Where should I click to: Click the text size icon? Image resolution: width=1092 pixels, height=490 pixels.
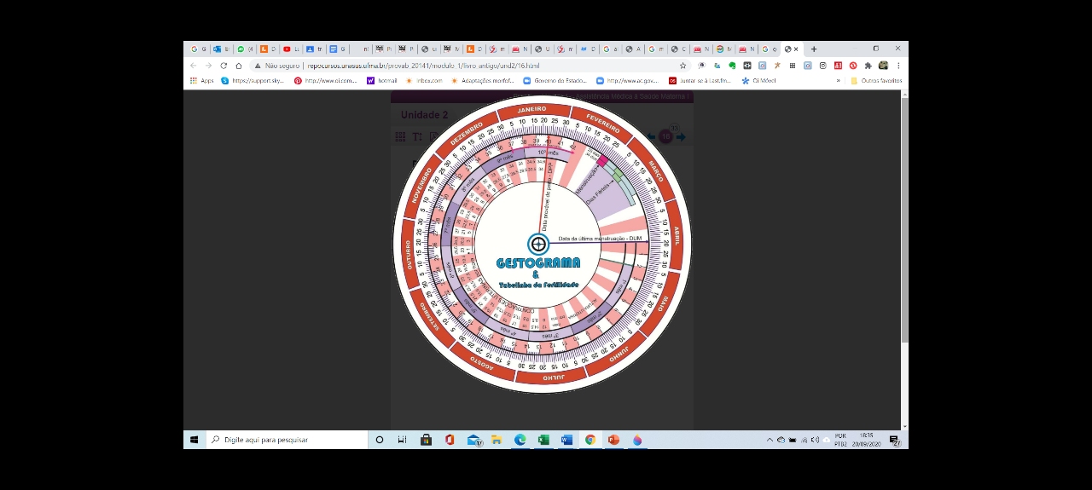[417, 136]
